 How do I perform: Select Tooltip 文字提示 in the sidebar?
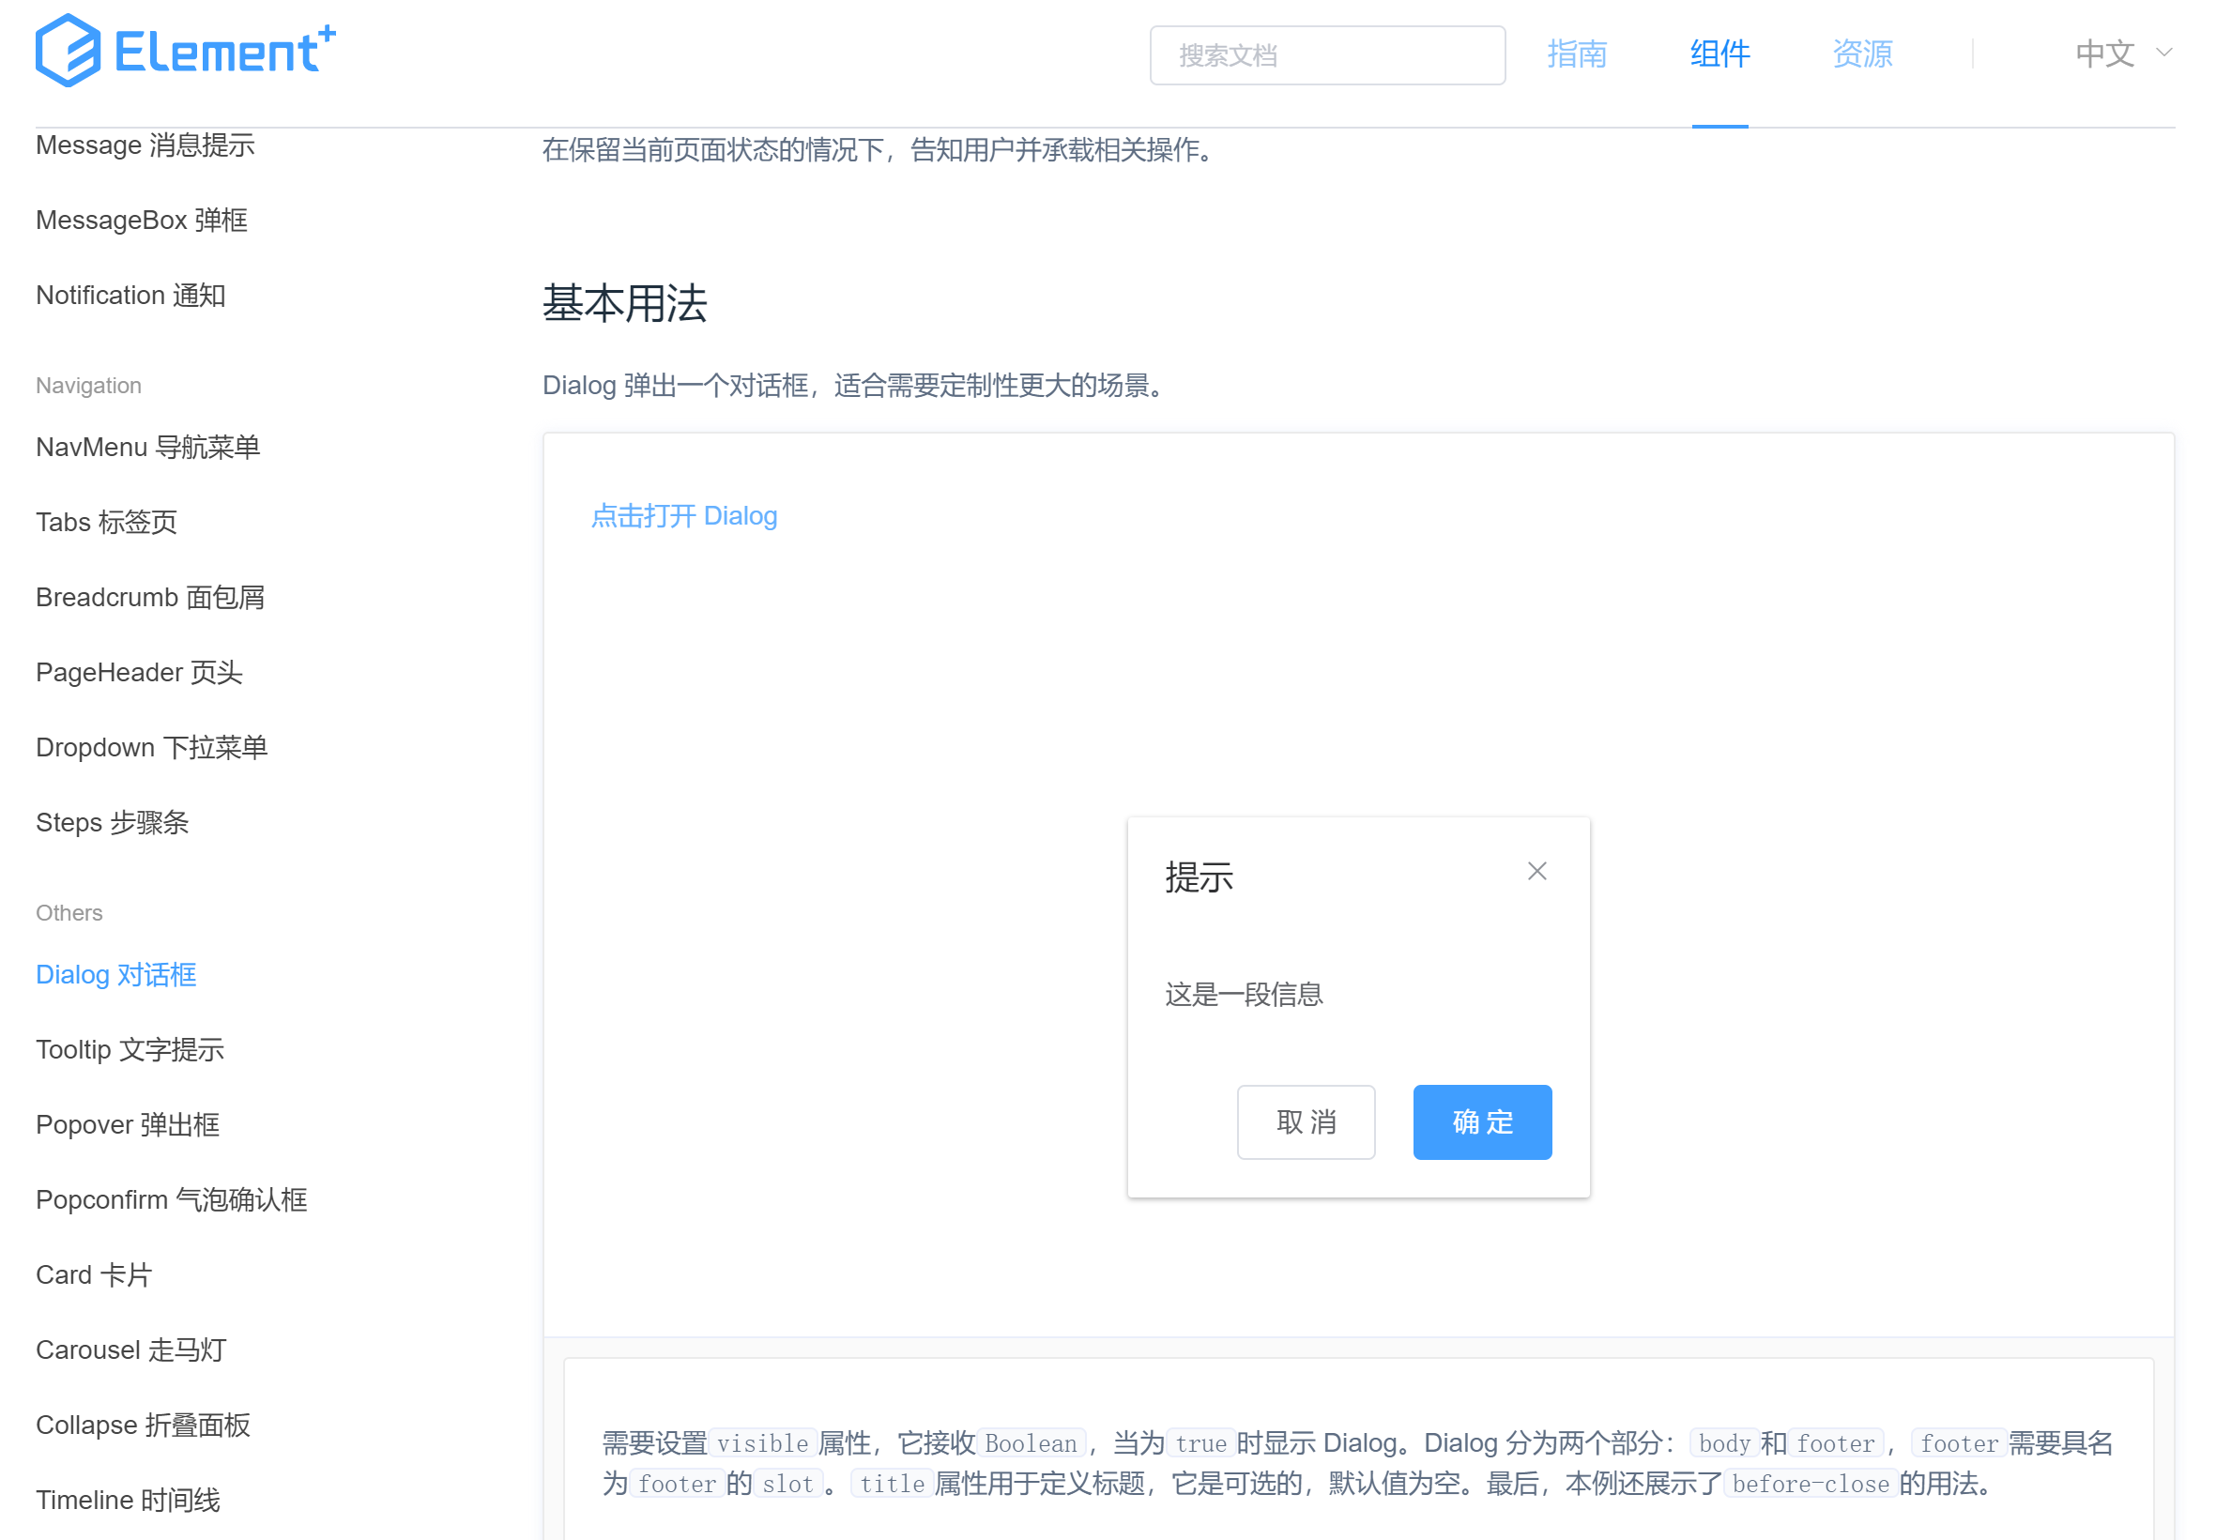point(130,1050)
